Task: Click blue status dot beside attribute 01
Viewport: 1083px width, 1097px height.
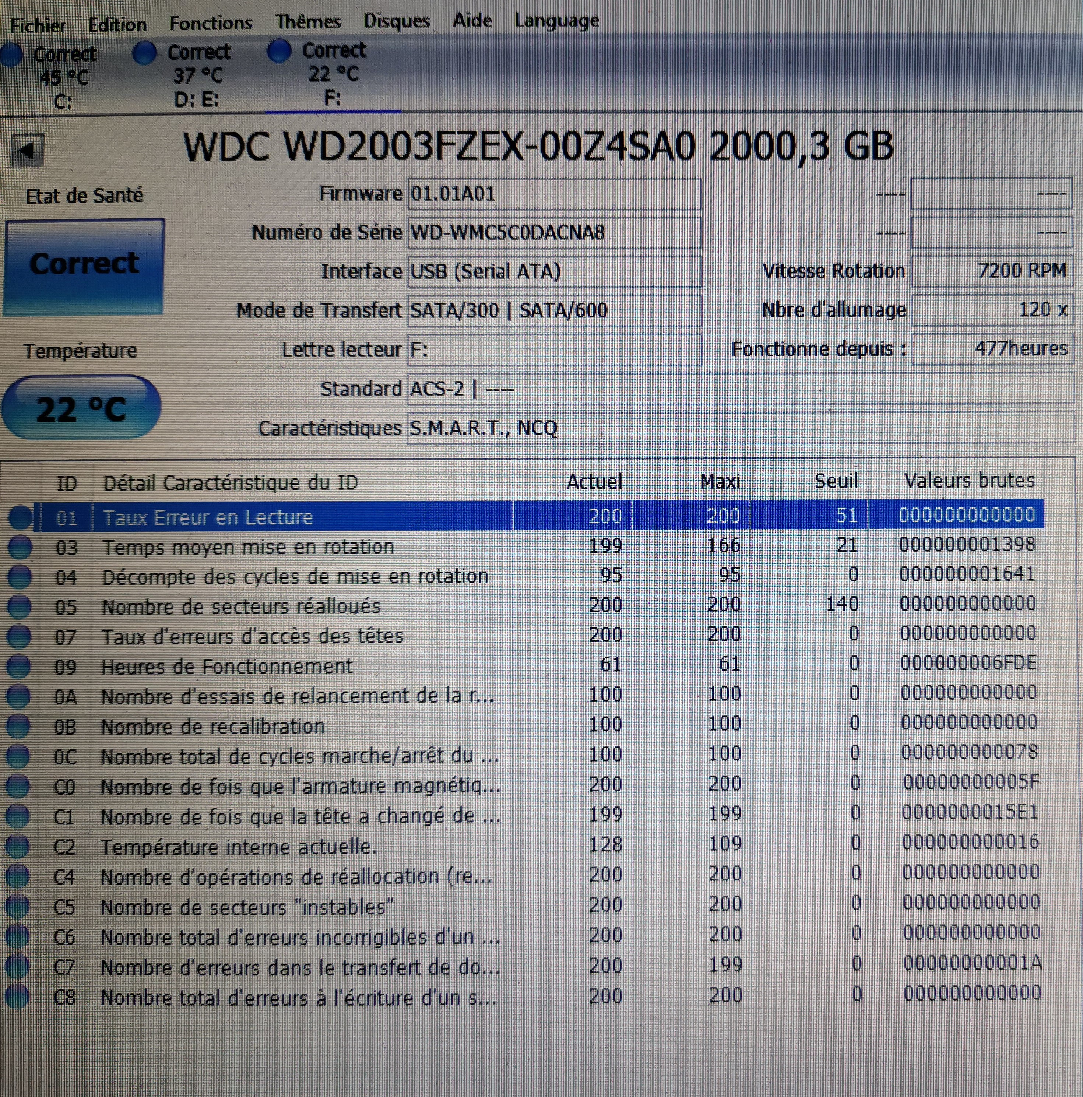Action: tap(21, 517)
